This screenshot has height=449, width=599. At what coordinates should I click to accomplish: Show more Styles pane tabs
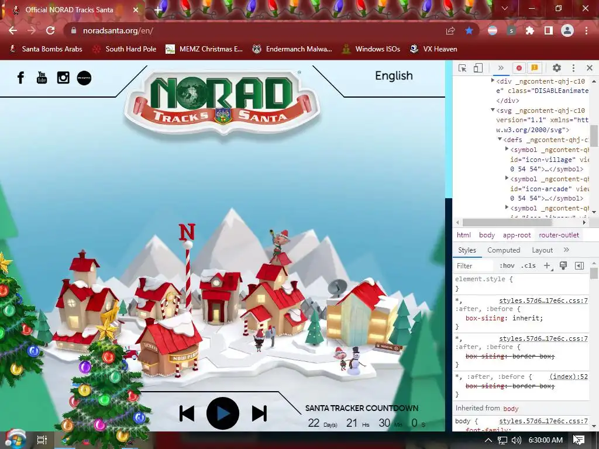pos(566,250)
